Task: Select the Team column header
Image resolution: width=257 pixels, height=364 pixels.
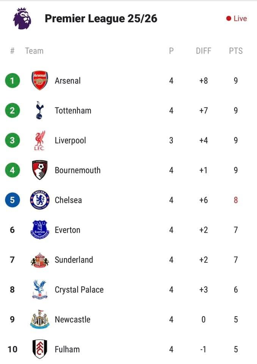Action: tap(34, 51)
